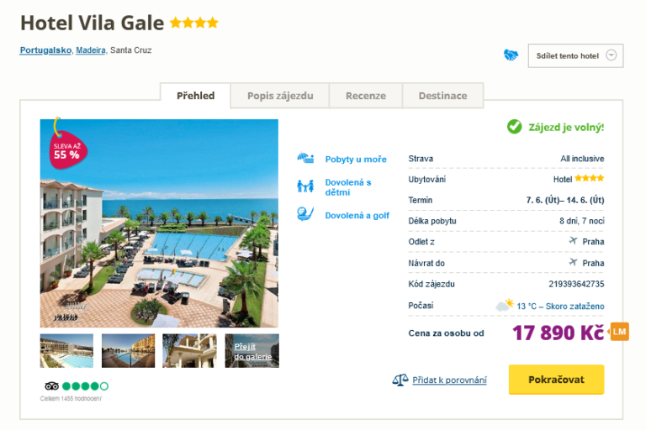
Task: Click the Dovolená a golf icon
Action: pos(304,214)
